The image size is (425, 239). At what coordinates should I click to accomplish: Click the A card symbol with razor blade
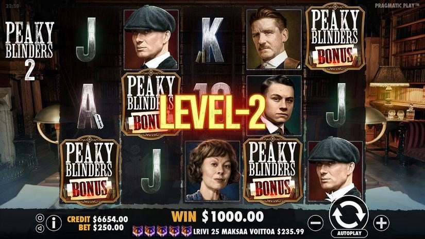(x=90, y=107)
